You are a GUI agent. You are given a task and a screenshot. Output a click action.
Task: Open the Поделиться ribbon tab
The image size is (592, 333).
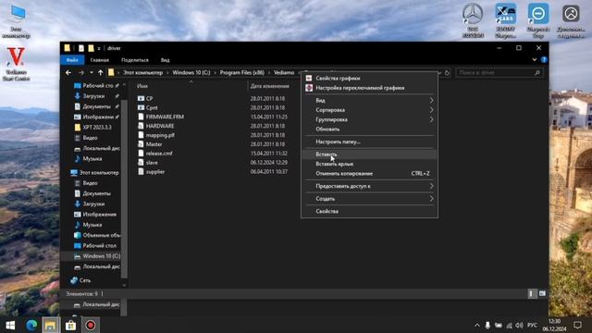tap(135, 60)
